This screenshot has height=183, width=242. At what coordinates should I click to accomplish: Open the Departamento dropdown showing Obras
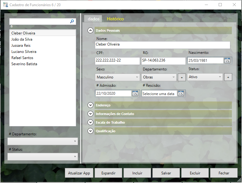pyautogui.click(x=159, y=77)
